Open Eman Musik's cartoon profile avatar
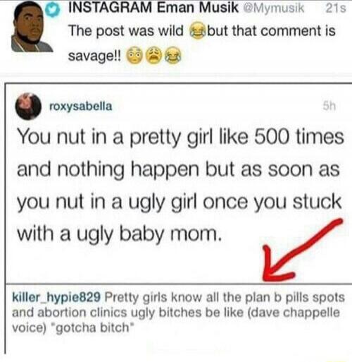Image resolution: width=352 pixels, height=362 pixels. tap(32, 27)
